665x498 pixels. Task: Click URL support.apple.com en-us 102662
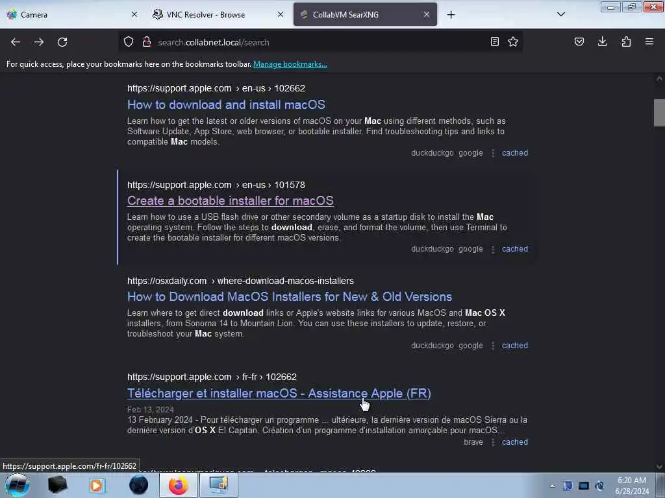coord(216,88)
